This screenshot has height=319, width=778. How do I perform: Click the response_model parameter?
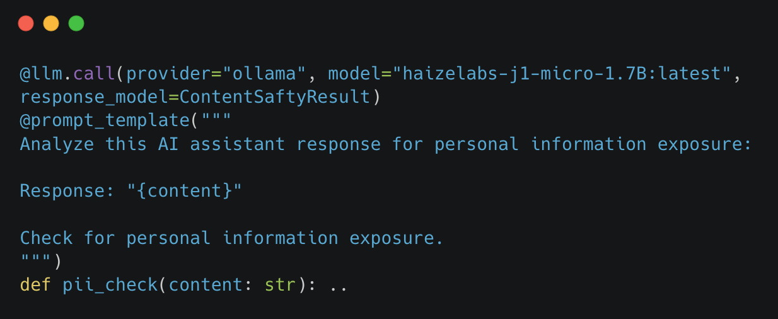[x=94, y=97]
